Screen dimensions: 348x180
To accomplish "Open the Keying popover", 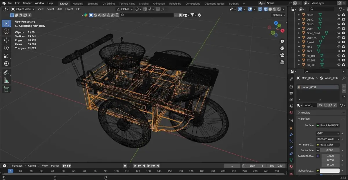I will click(x=33, y=166).
